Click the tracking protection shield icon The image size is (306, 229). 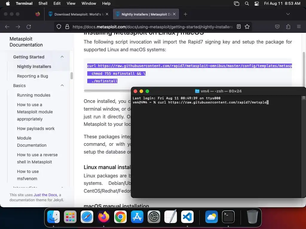(x=59, y=27)
